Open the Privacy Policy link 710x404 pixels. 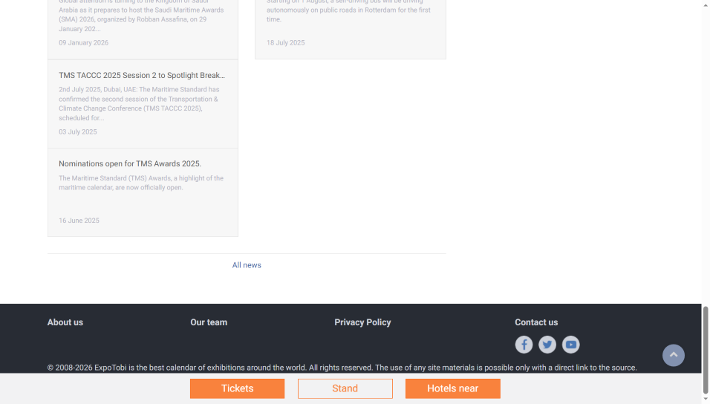(x=362, y=322)
